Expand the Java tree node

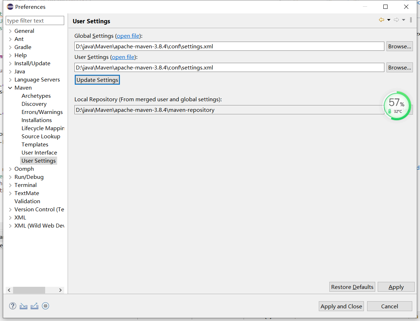click(10, 72)
